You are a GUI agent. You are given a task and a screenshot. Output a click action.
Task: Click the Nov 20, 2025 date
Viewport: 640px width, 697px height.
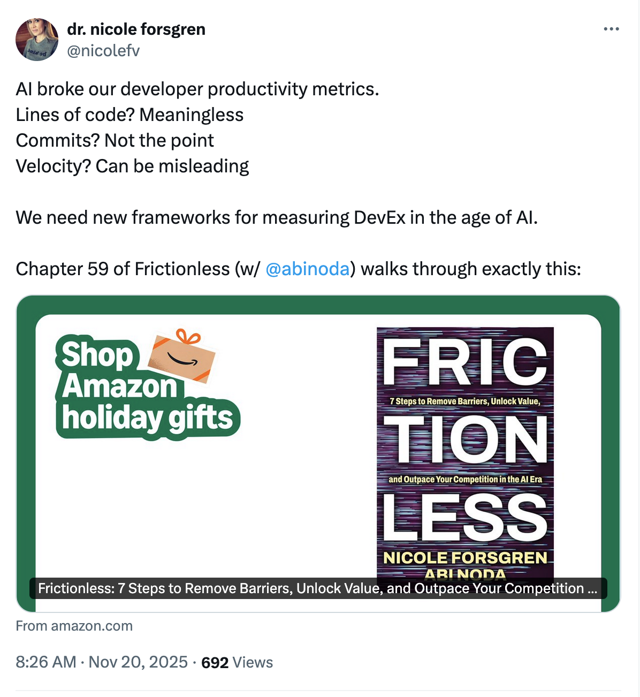[138, 662]
